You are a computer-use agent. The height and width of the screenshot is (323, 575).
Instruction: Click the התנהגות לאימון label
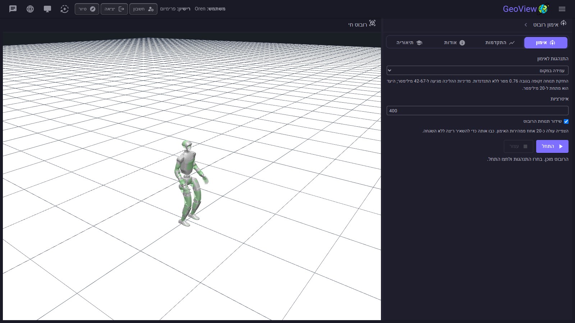(x=553, y=58)
